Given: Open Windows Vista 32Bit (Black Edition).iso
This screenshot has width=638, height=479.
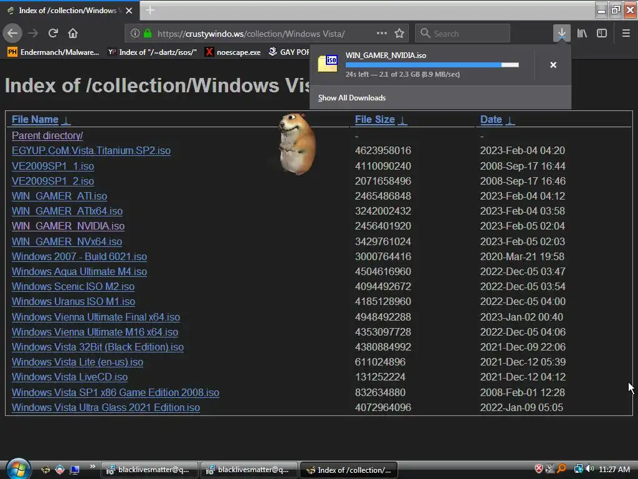Looking at the screenshot, I should point(98,347).
